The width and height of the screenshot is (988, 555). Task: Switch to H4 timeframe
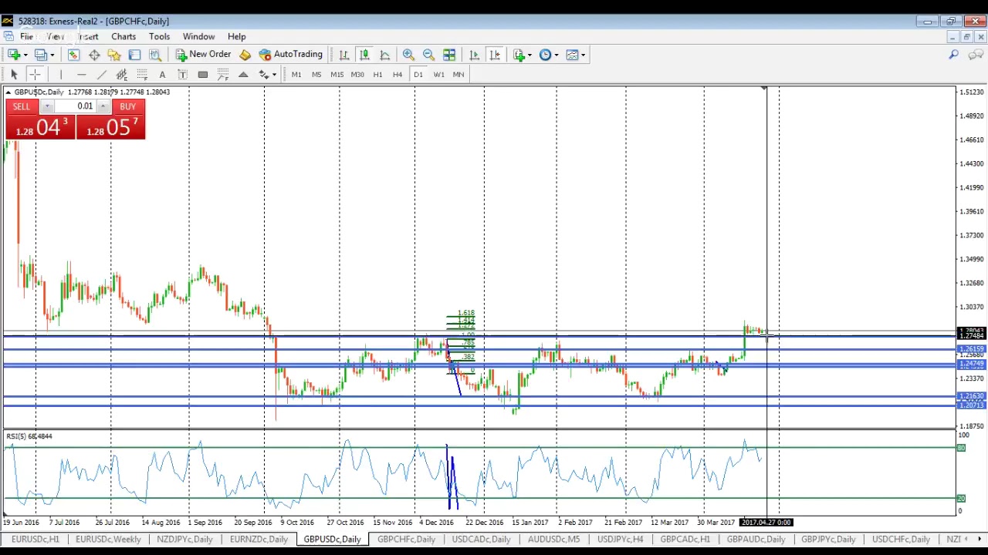tap(398, 75)
